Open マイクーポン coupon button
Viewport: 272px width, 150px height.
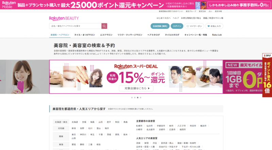point(194,26)
